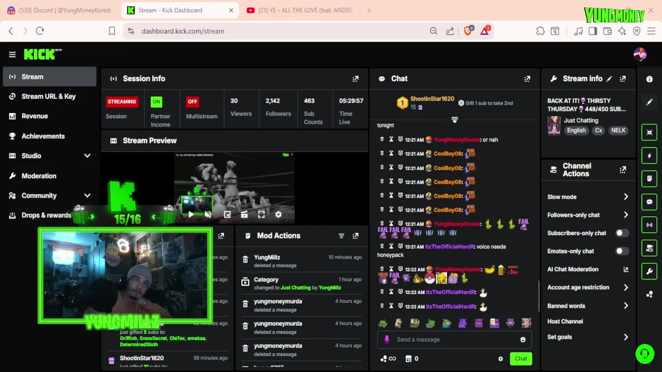Screen dimensions: 662x372
Task: Click Host Channel action
Action: [x=565, y=321]
